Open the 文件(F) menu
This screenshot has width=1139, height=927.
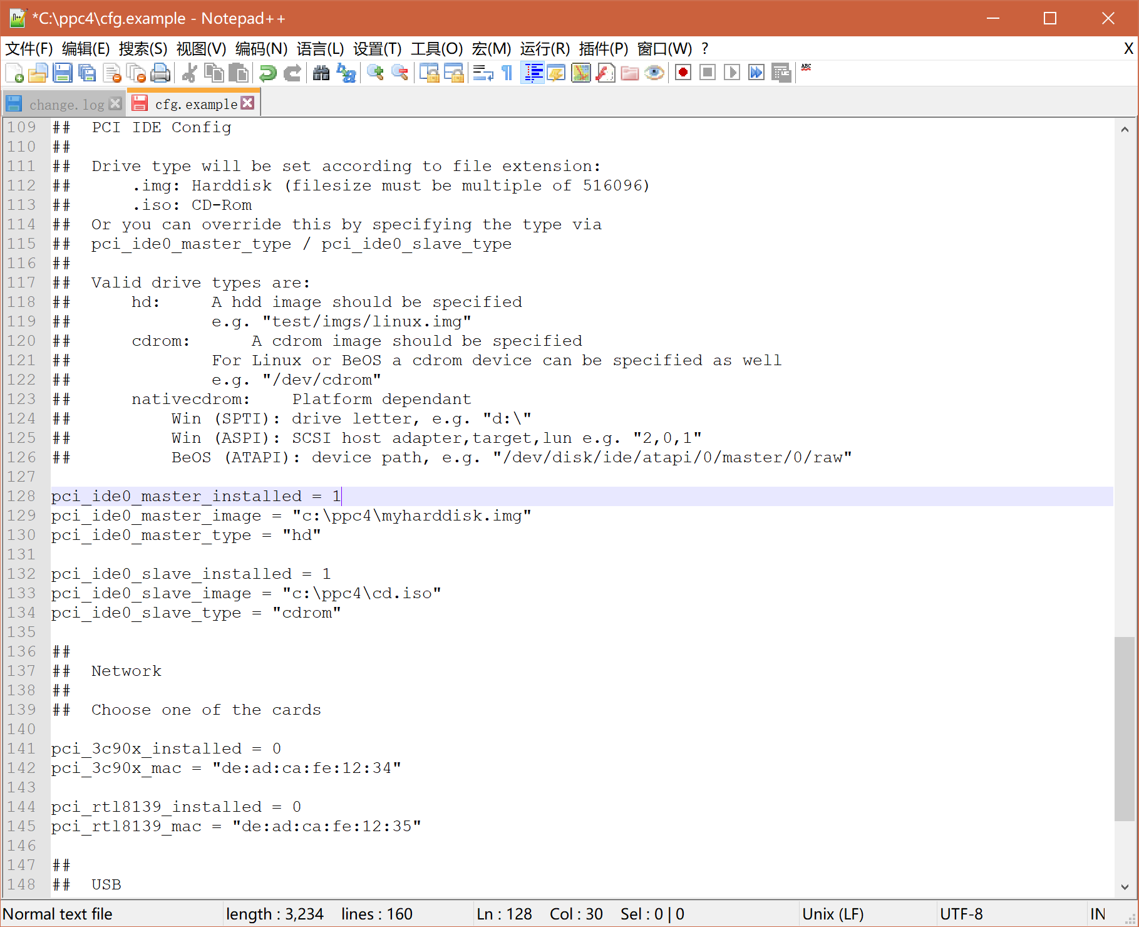(29, 49)
